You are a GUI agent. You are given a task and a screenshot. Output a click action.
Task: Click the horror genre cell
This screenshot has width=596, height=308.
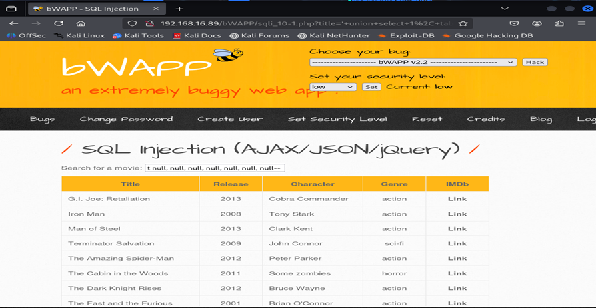click(x=394, y=273)
